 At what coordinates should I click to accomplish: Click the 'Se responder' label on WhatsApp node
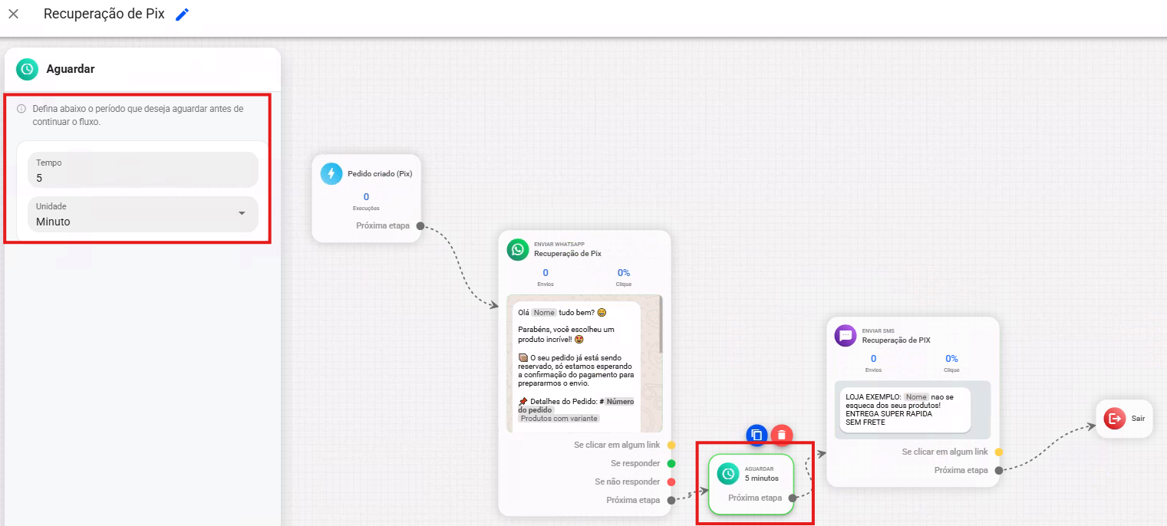[635, 463]
